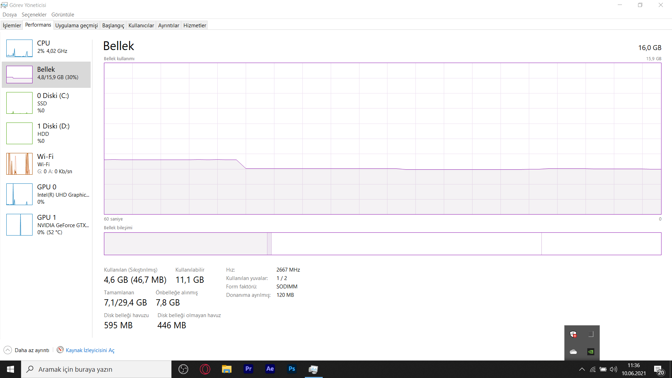This screenshot has height=378, width=672.
Task: Click the Bellek bileşimi composition bar
Action: point(383,244)
